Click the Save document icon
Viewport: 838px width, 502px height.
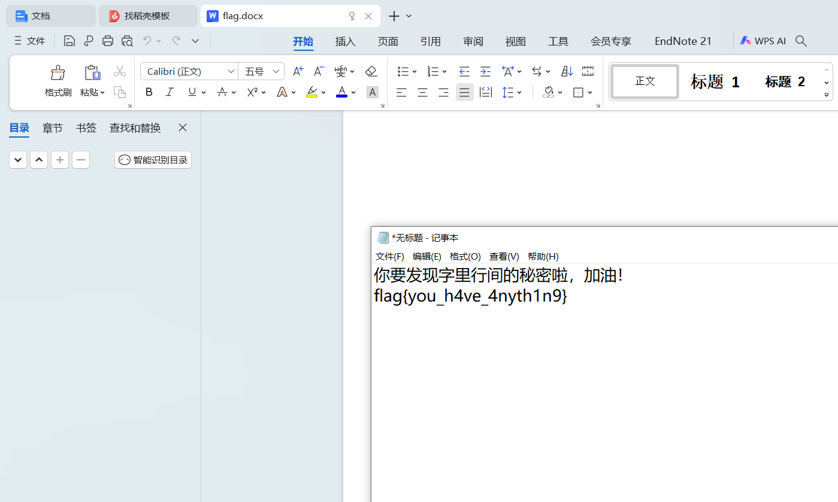[x=69, y=41]
